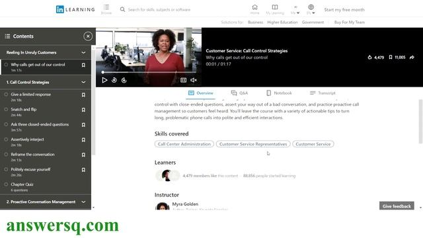Bookmark Give a limited response video
This screenshot has height=238, width=423.
84,95
